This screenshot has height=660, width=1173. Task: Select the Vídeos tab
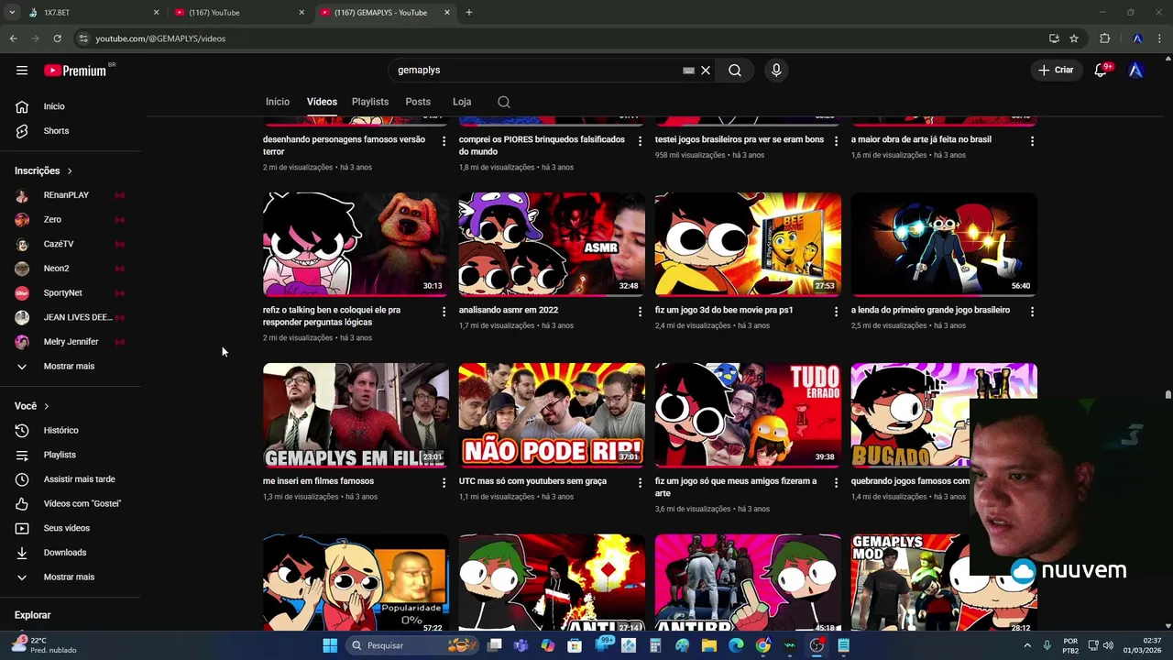click(322, 102)
